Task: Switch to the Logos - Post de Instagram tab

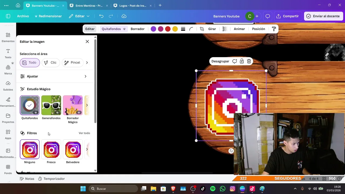Action: point(132,5)
